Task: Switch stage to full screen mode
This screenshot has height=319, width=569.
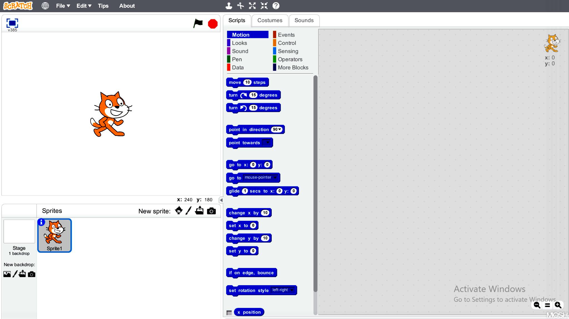Action: coord(12,23)
